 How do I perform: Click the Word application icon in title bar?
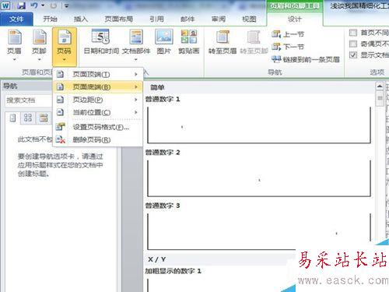pos(5,5)
